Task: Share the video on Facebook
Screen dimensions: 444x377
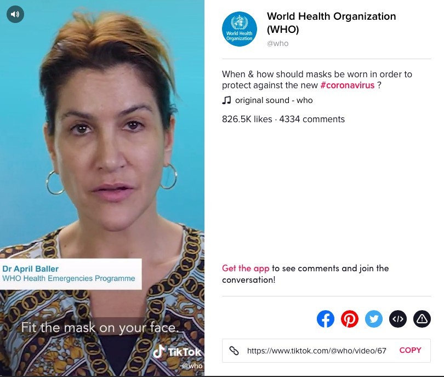Action: (326, 319)
